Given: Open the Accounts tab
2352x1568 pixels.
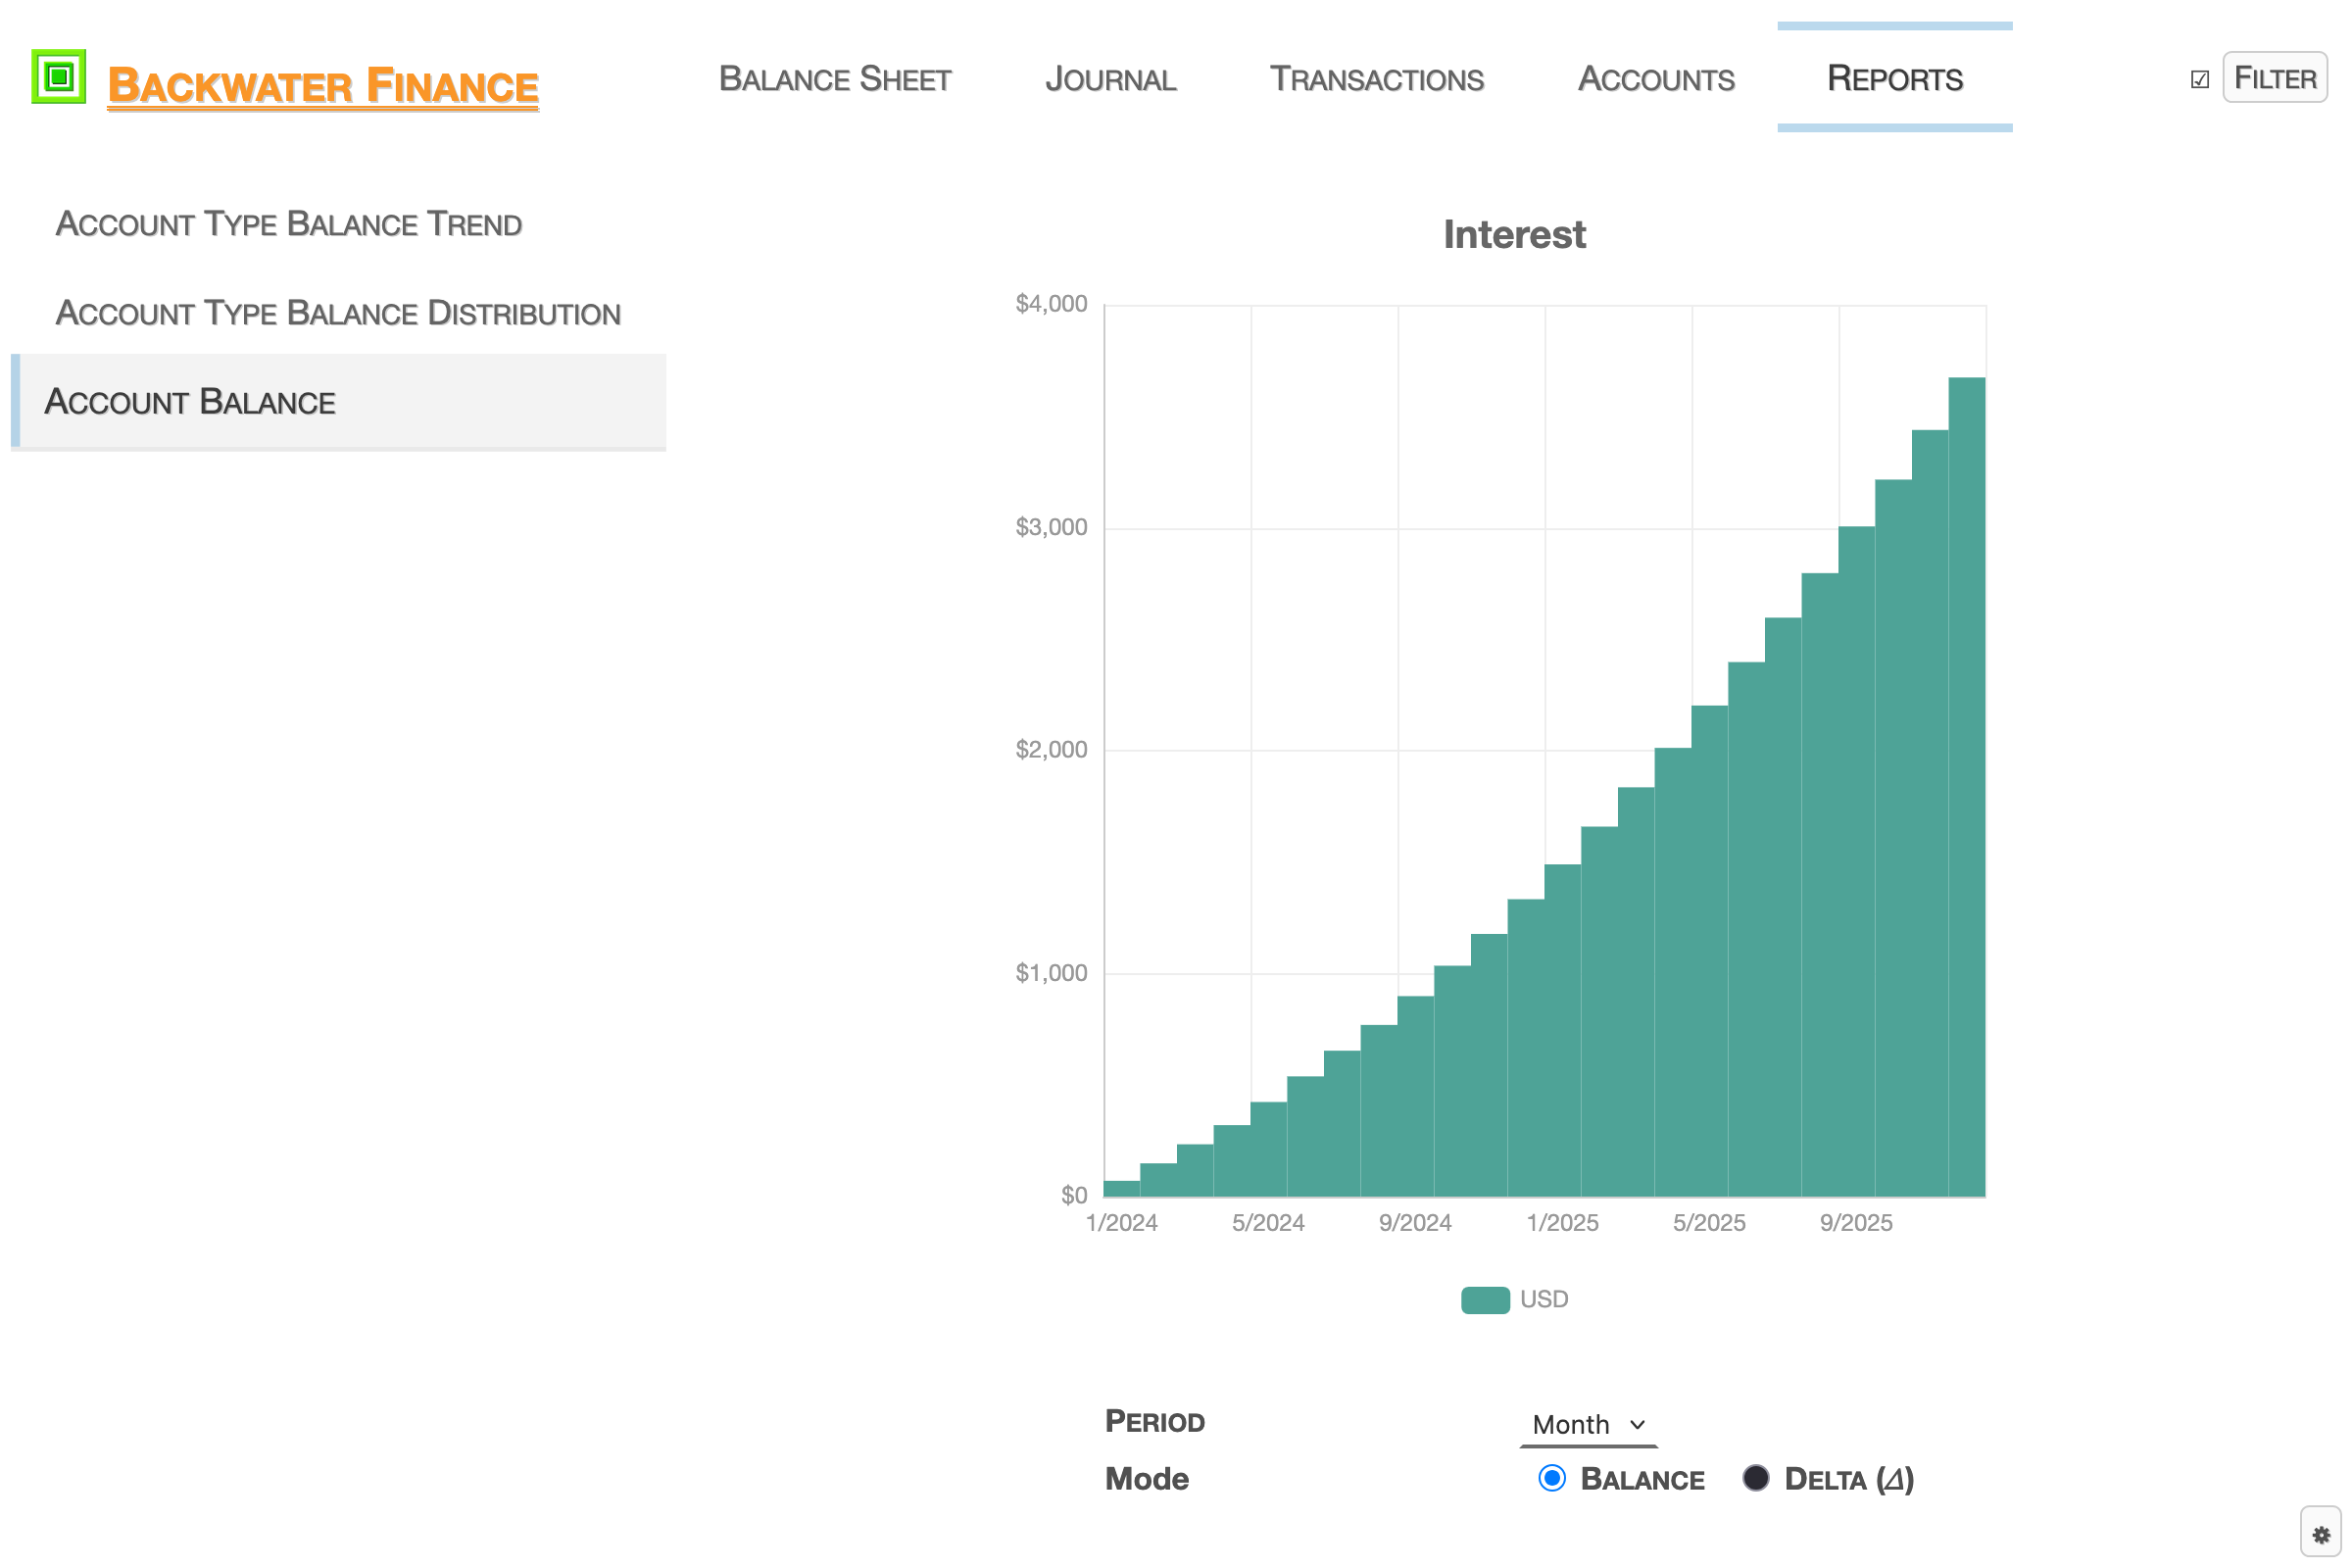Looking at the screenshot, I should [x=1656, y=79].
